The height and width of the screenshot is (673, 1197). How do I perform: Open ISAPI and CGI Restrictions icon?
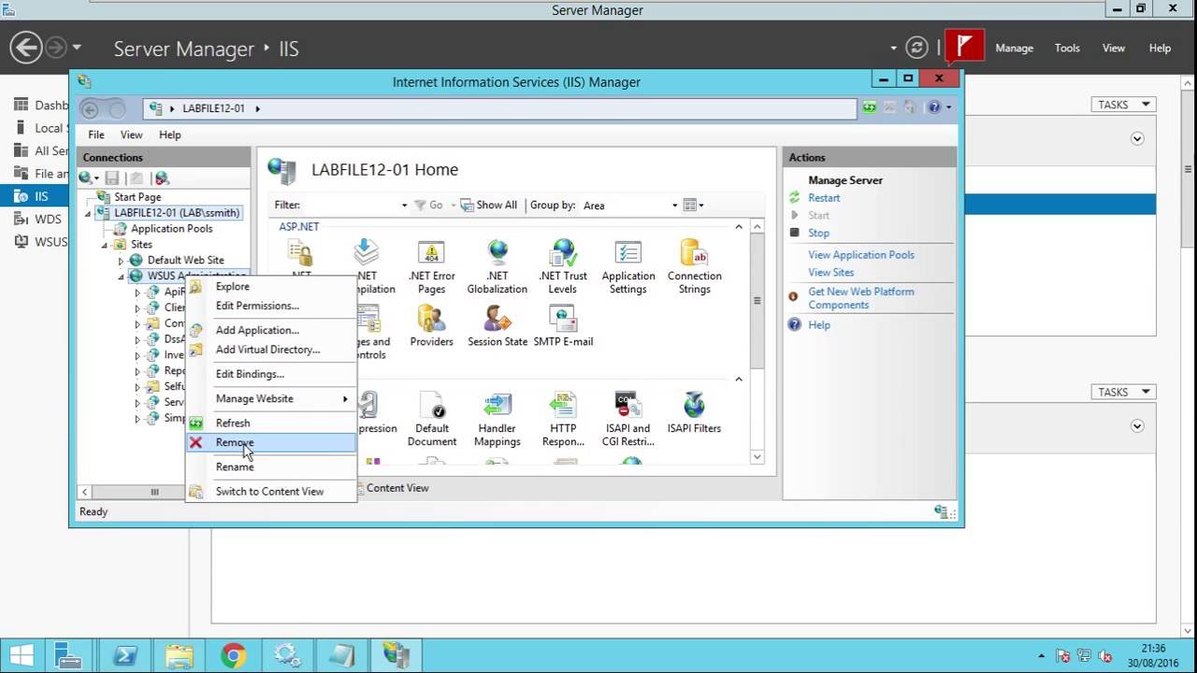627,419
